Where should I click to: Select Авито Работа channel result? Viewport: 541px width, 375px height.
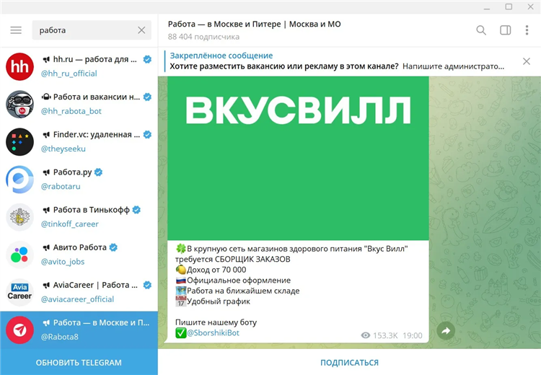(79, 255)
